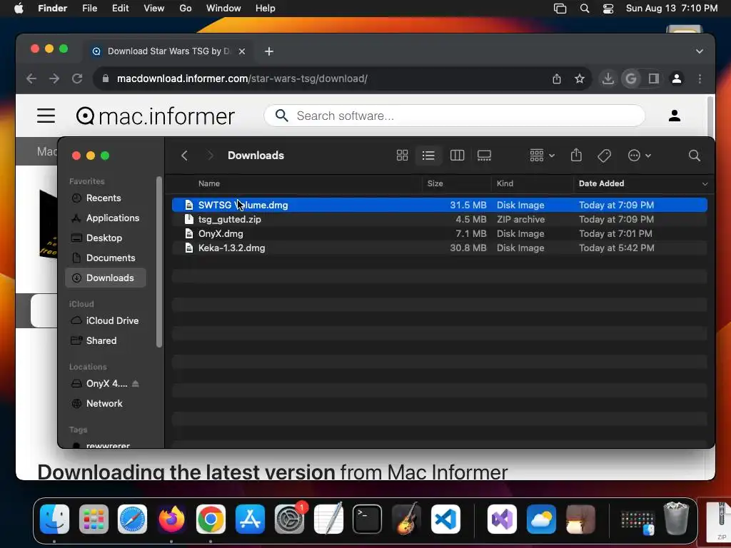Image resolution: width=731 pixels, height=548 pixels.
Task: Click the Finder Edit Tags icon
Action: coord(604,155)
